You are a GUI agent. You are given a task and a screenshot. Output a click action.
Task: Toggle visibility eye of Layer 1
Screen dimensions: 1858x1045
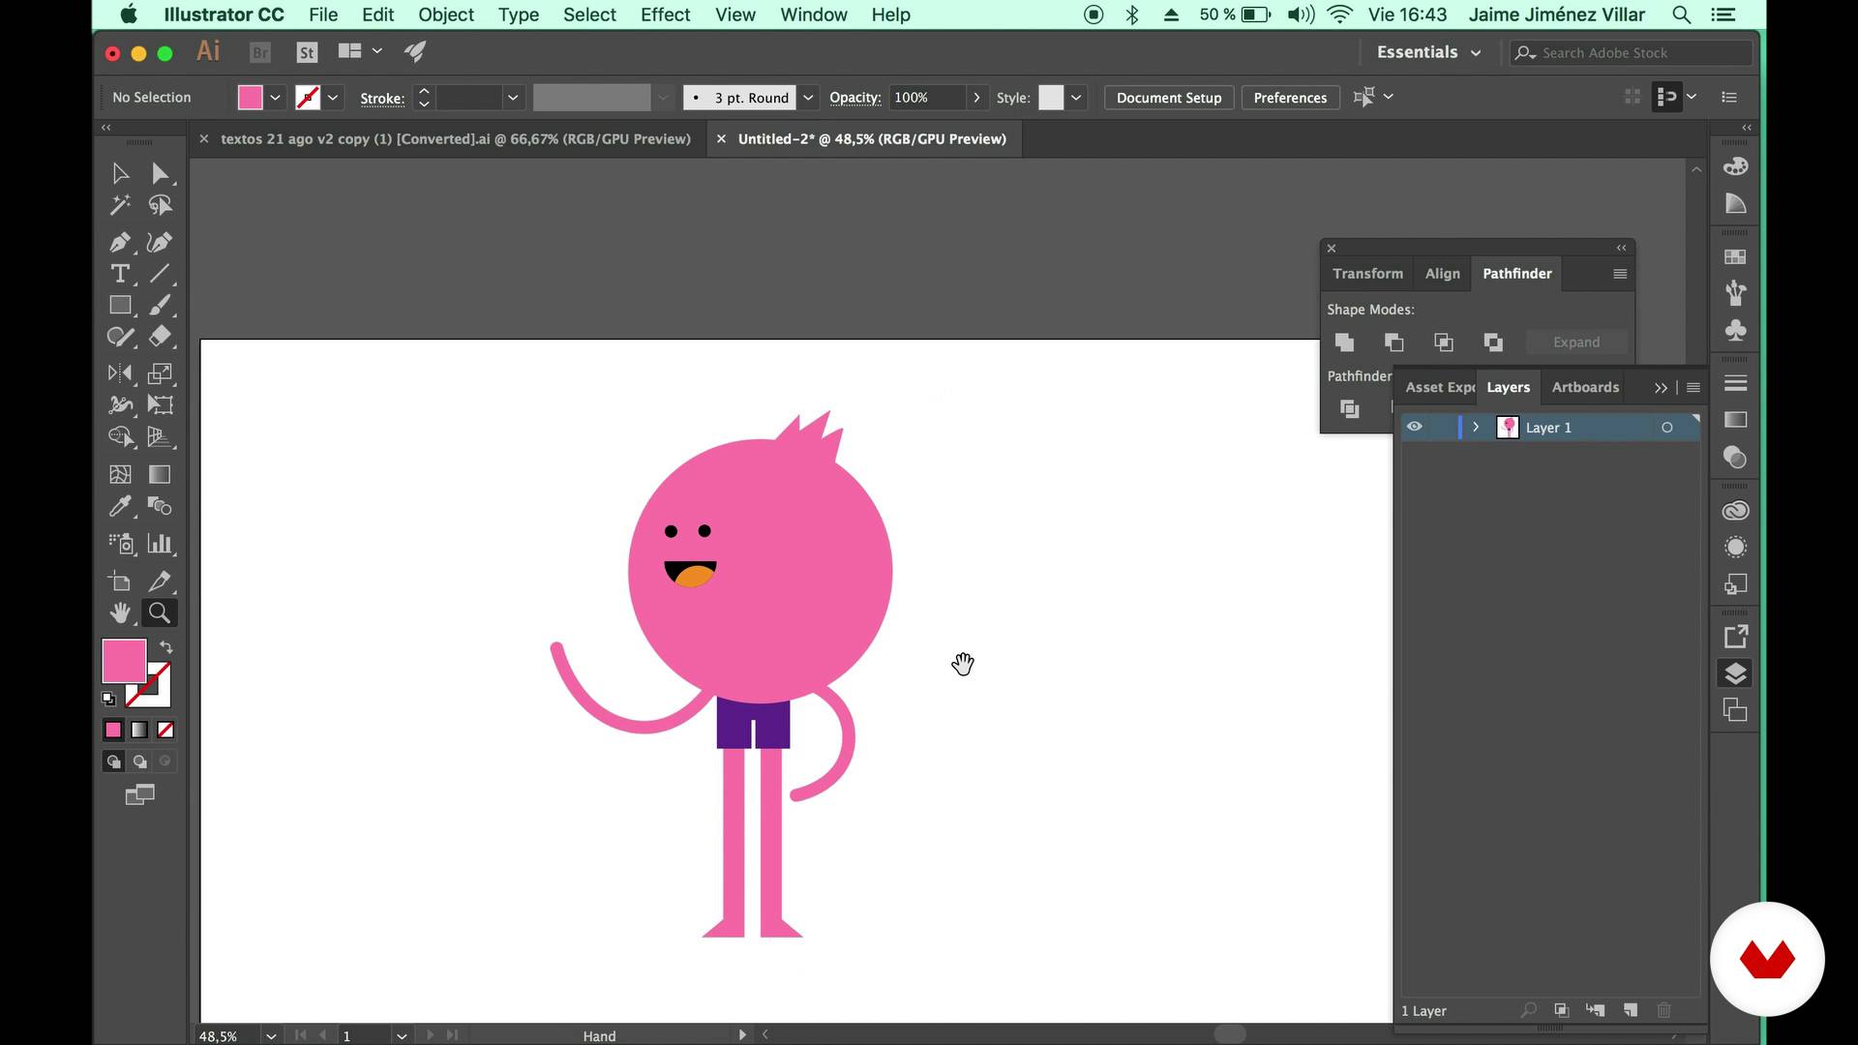click(x=1414, y=427)
